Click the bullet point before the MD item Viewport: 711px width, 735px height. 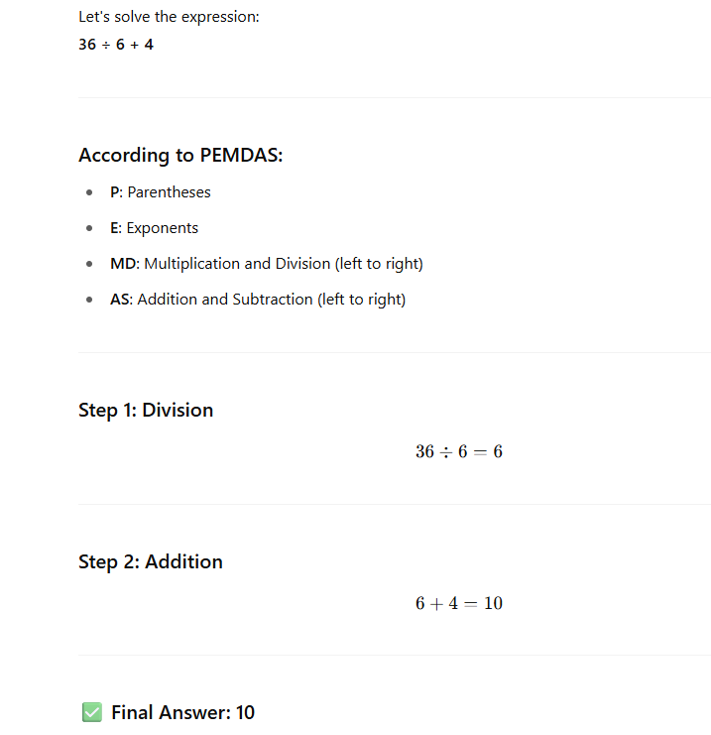[89, 264]
